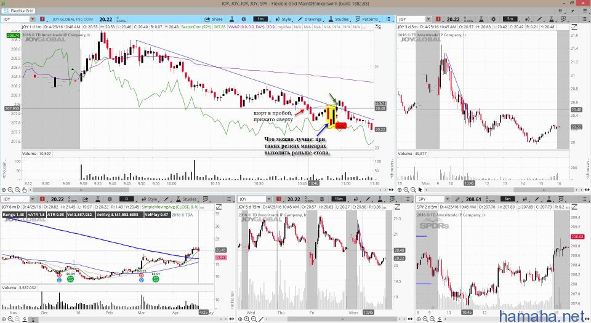
Task: Click the 207.85 SectorCorr value
Action: [219, 27]
